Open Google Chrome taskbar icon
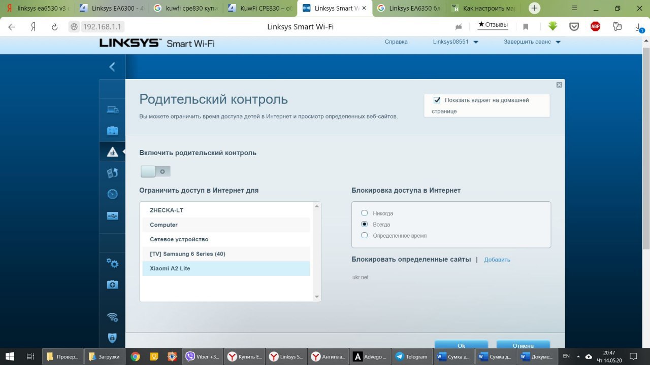 (135, 356)
